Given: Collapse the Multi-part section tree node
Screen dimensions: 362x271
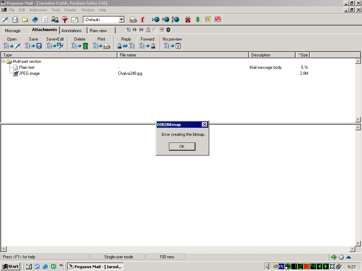Looking at the screenshot, I should (4, 61).
